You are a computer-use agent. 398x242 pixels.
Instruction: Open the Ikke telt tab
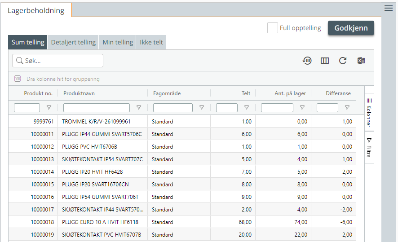151,42
